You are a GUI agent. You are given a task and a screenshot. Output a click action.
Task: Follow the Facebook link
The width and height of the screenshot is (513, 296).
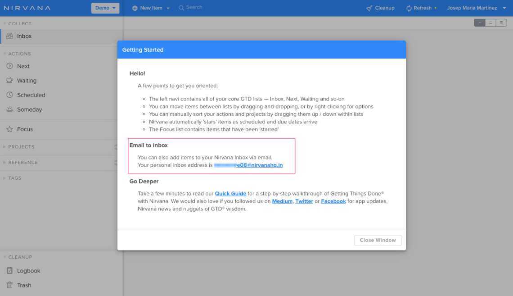[x=333, y=201]
